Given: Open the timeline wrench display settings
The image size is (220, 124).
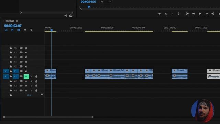Looking at the screenshot, I should pyautogui.click(x=31, y=30).
